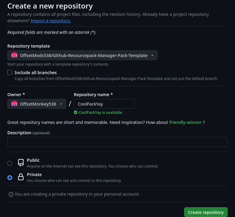Click the 'Owner *' field label
This screenshot has width=235, height=217.
click(x=16, y=95)
